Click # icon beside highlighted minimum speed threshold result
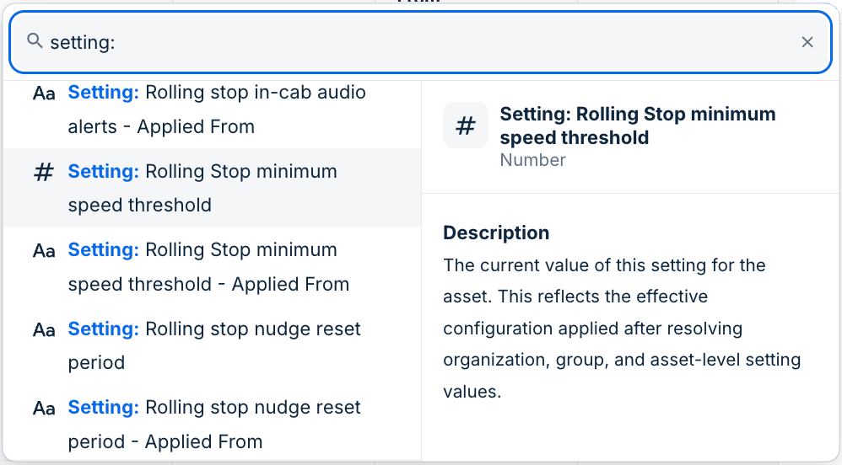 (x=44, y=173)
